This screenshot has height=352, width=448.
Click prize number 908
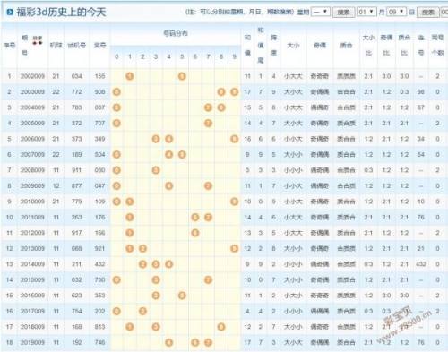tap(99, 92)
